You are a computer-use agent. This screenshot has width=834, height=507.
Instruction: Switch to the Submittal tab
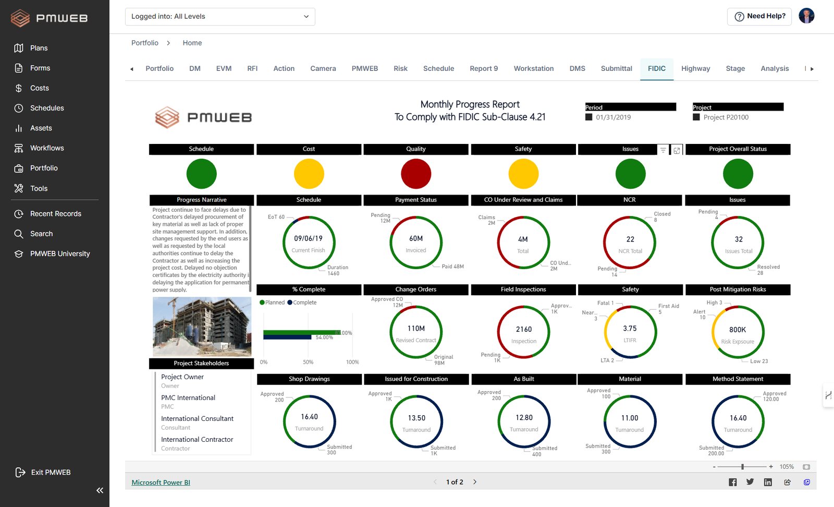tap(616, 69)
